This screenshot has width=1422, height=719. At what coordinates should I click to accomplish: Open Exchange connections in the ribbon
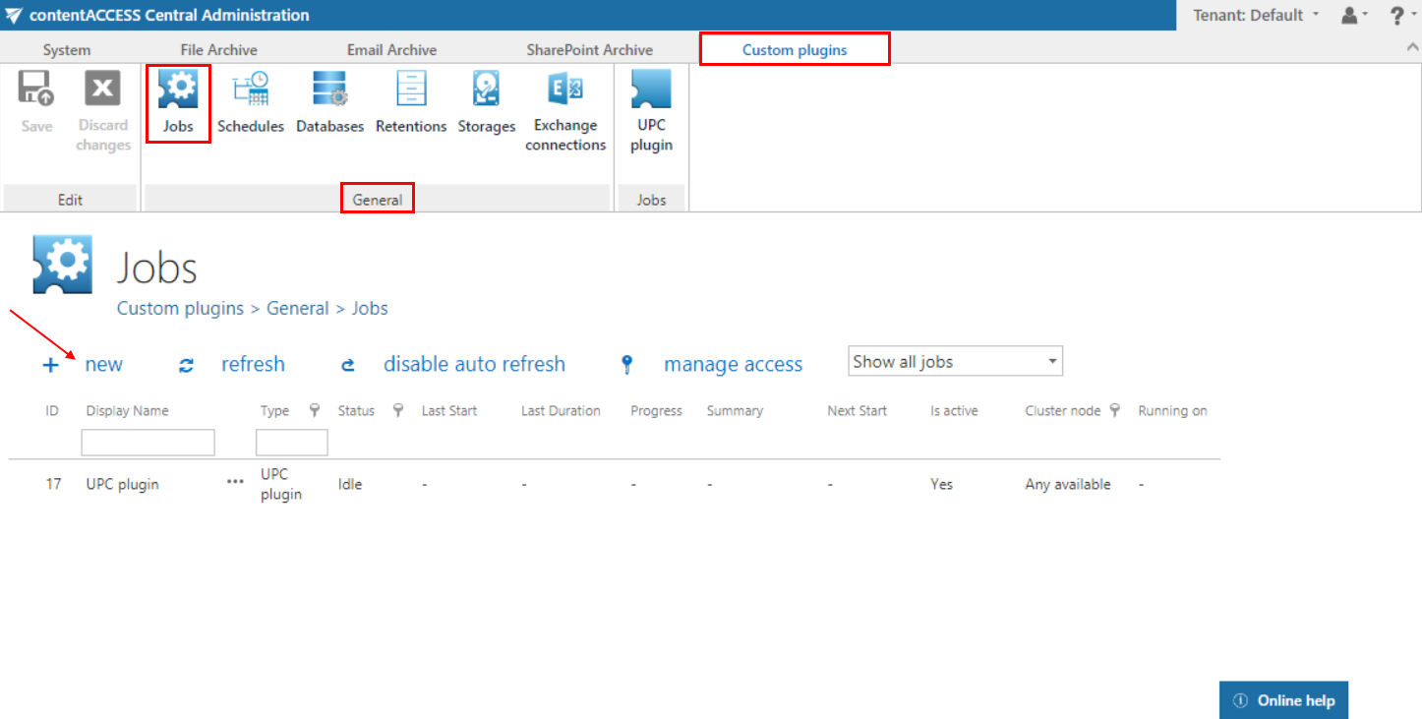(565, 110)
